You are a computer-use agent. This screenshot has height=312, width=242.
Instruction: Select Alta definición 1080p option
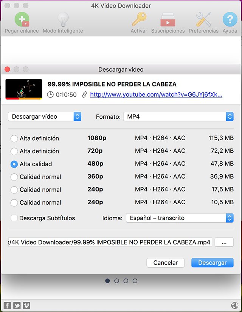pyautogui.click(x=14, y=138)
